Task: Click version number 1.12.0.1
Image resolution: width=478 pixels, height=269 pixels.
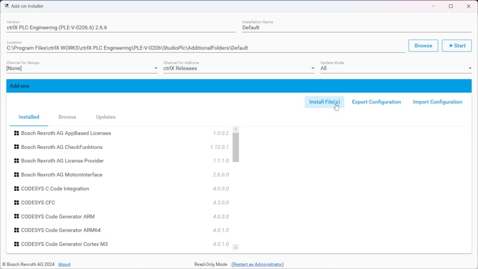Action: point(220,147)
